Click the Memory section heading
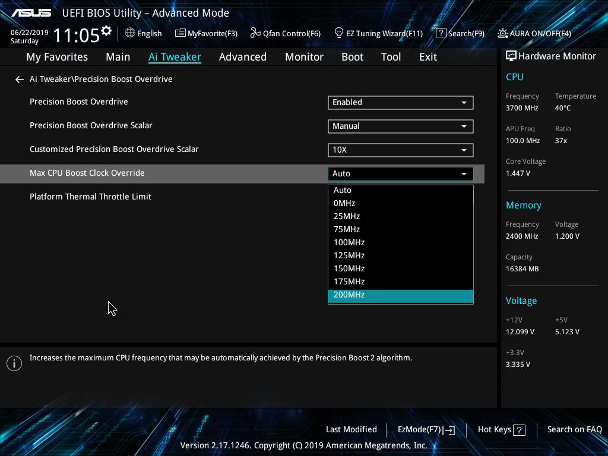The image size is (608, 456). pos(524,205)
